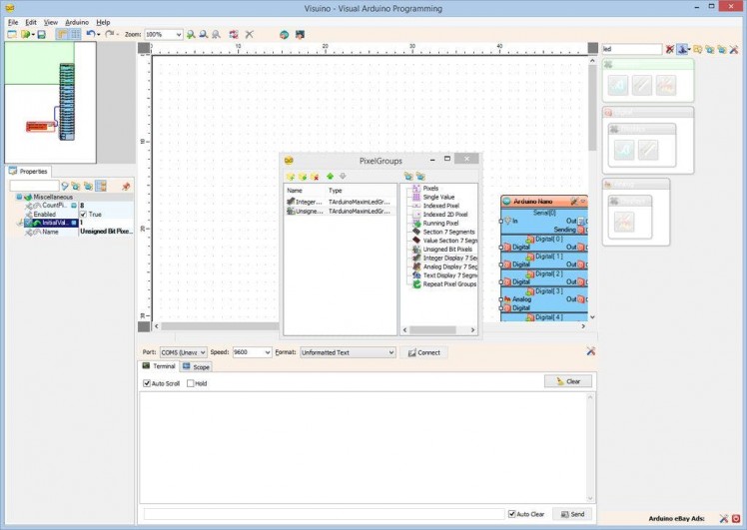Pin the Properties panel with pushpin icon

126,186
